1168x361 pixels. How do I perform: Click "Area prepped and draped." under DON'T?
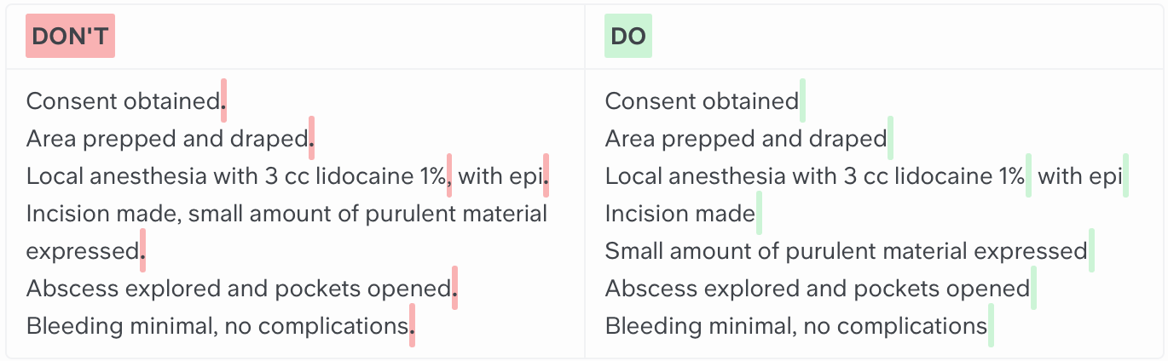pyautogui.click(x=167, y=139)
